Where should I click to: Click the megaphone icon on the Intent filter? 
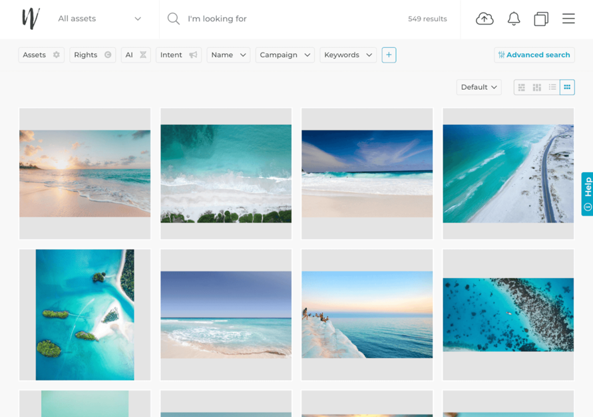click(x=192, y=55)
